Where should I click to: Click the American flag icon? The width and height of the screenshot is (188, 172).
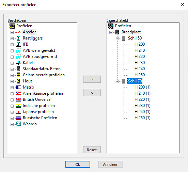[x=18, y=93]
